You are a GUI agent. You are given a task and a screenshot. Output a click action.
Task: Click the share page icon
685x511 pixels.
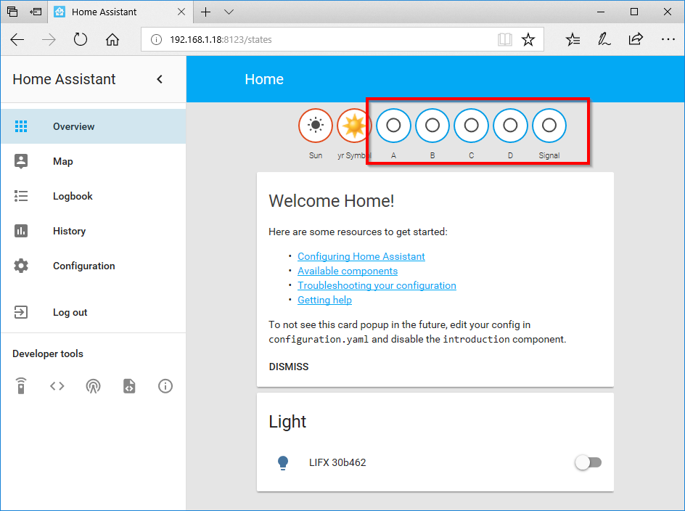tap(636, 39)
